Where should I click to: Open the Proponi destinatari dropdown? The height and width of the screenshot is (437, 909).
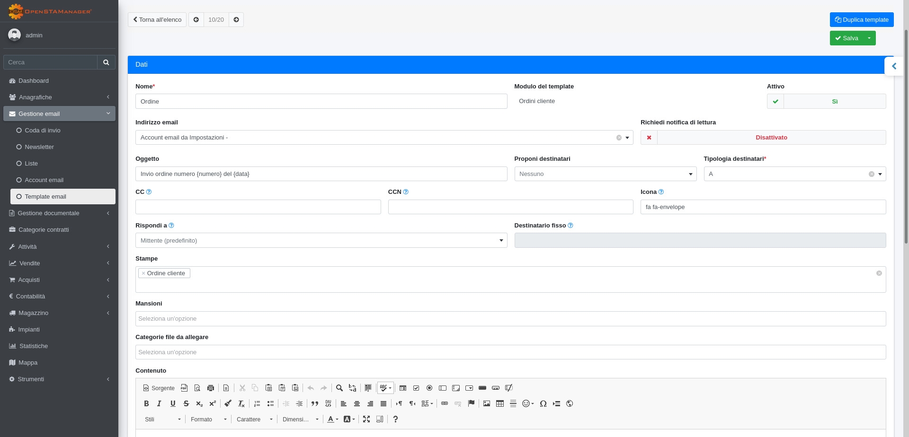click(x=605, y=174)
